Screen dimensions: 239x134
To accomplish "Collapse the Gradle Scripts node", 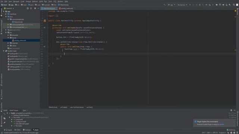I will click(4, 51).
